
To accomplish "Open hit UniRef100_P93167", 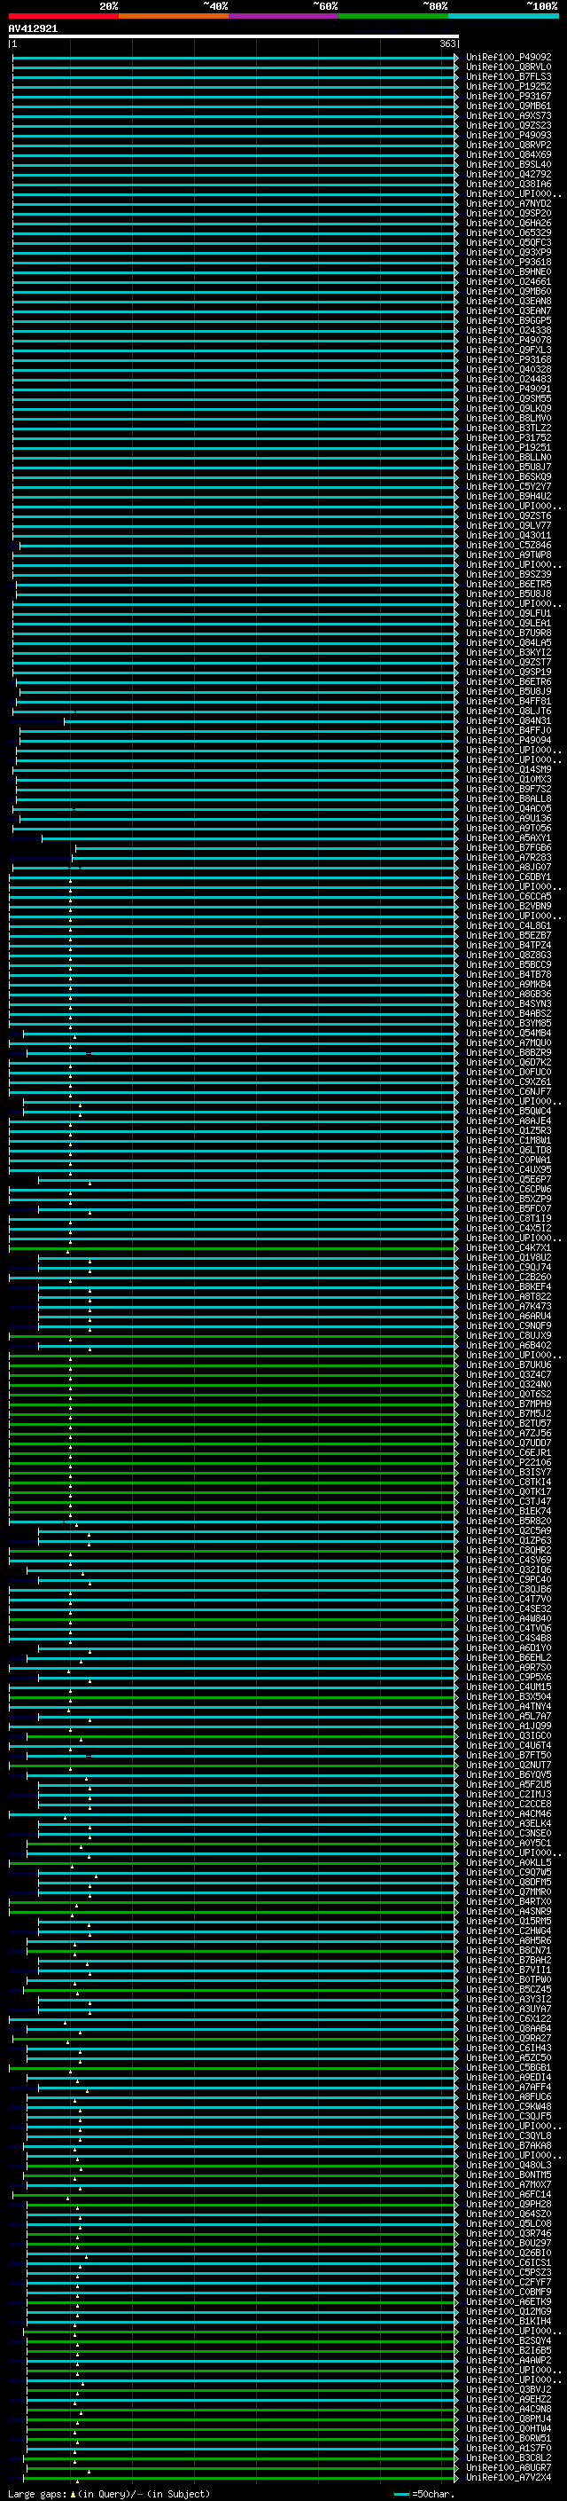I will (508, 96).
